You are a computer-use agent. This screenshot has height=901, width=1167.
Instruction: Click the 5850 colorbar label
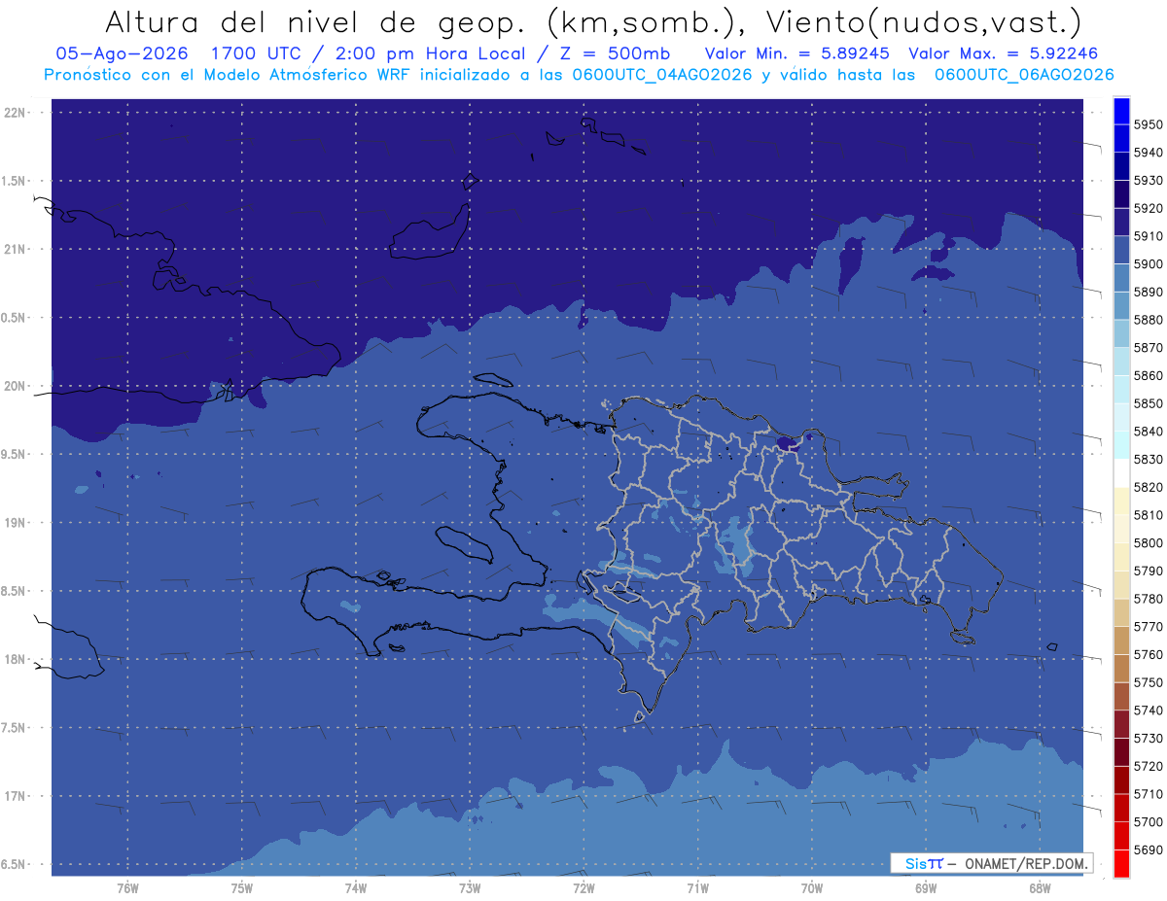(1149, 403)
